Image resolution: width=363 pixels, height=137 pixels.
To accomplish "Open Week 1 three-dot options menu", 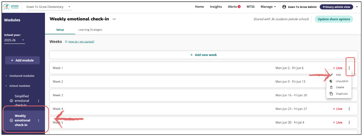I will point(349,68).
